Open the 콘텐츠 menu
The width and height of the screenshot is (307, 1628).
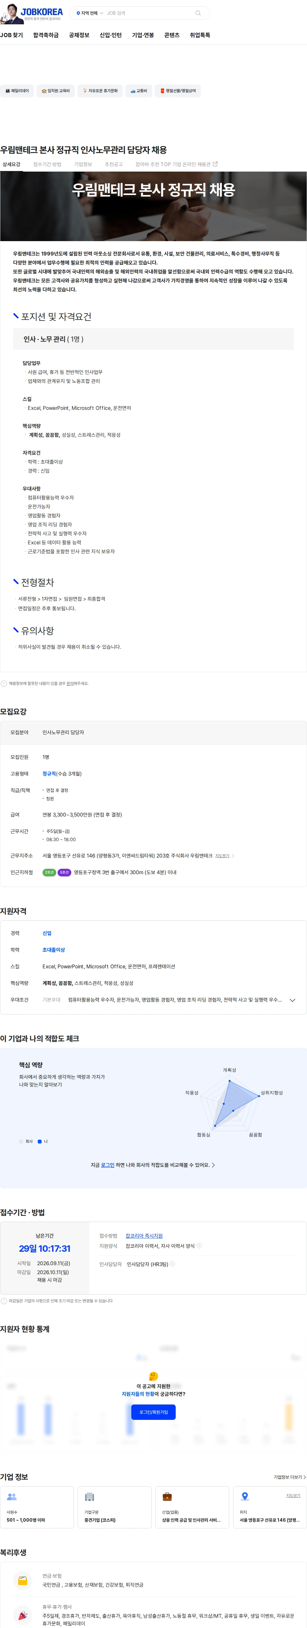tap(172, 36)
